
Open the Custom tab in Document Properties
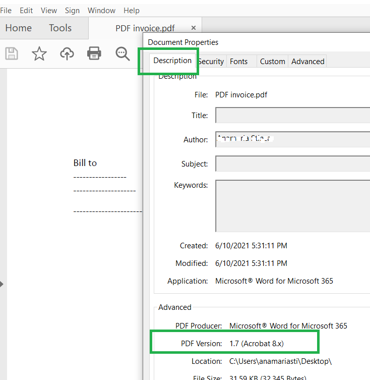pyautogui.click(x=272, y=61)
